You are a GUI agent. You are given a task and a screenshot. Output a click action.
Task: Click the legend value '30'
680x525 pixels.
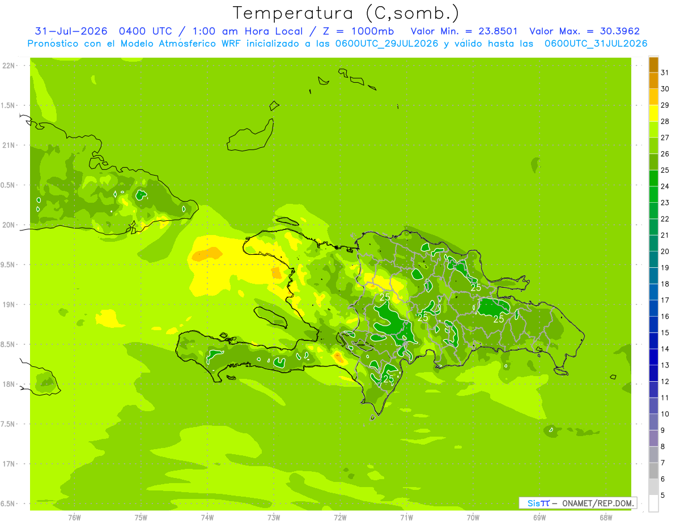[x=665, y=89]
